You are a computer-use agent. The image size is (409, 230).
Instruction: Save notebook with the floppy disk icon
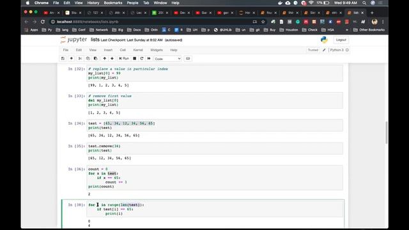(63, 58)
